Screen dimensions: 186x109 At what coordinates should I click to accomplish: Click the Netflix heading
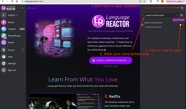point(115,96)
